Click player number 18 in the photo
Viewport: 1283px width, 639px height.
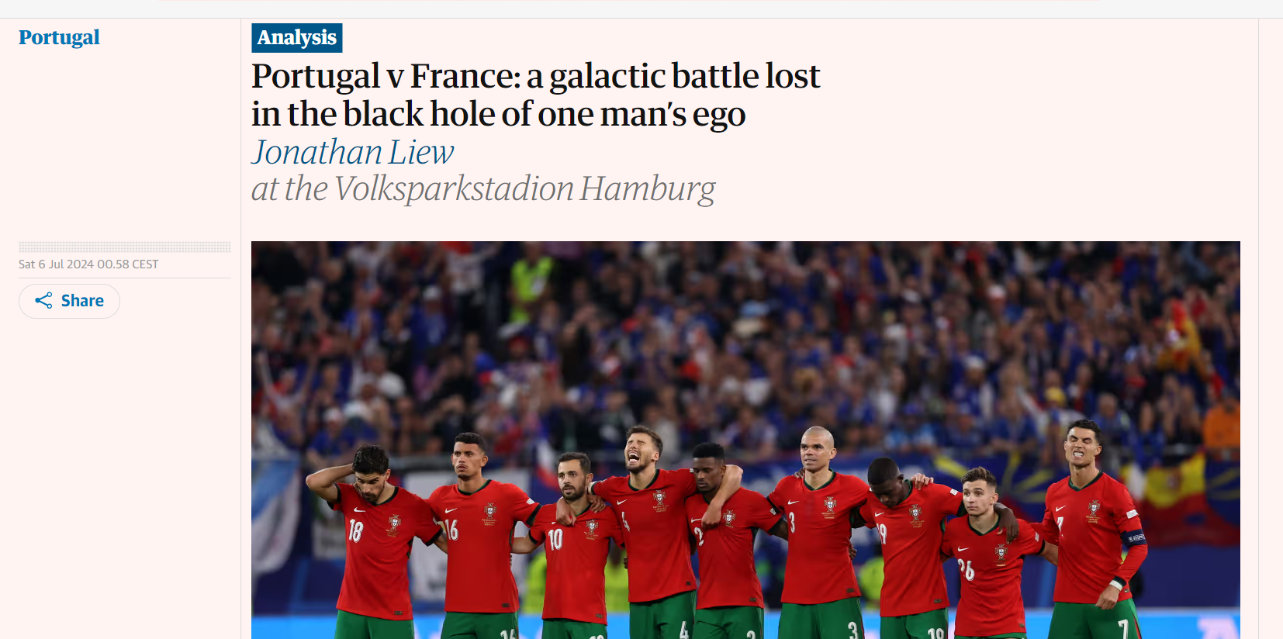click(x=372, y=543)
